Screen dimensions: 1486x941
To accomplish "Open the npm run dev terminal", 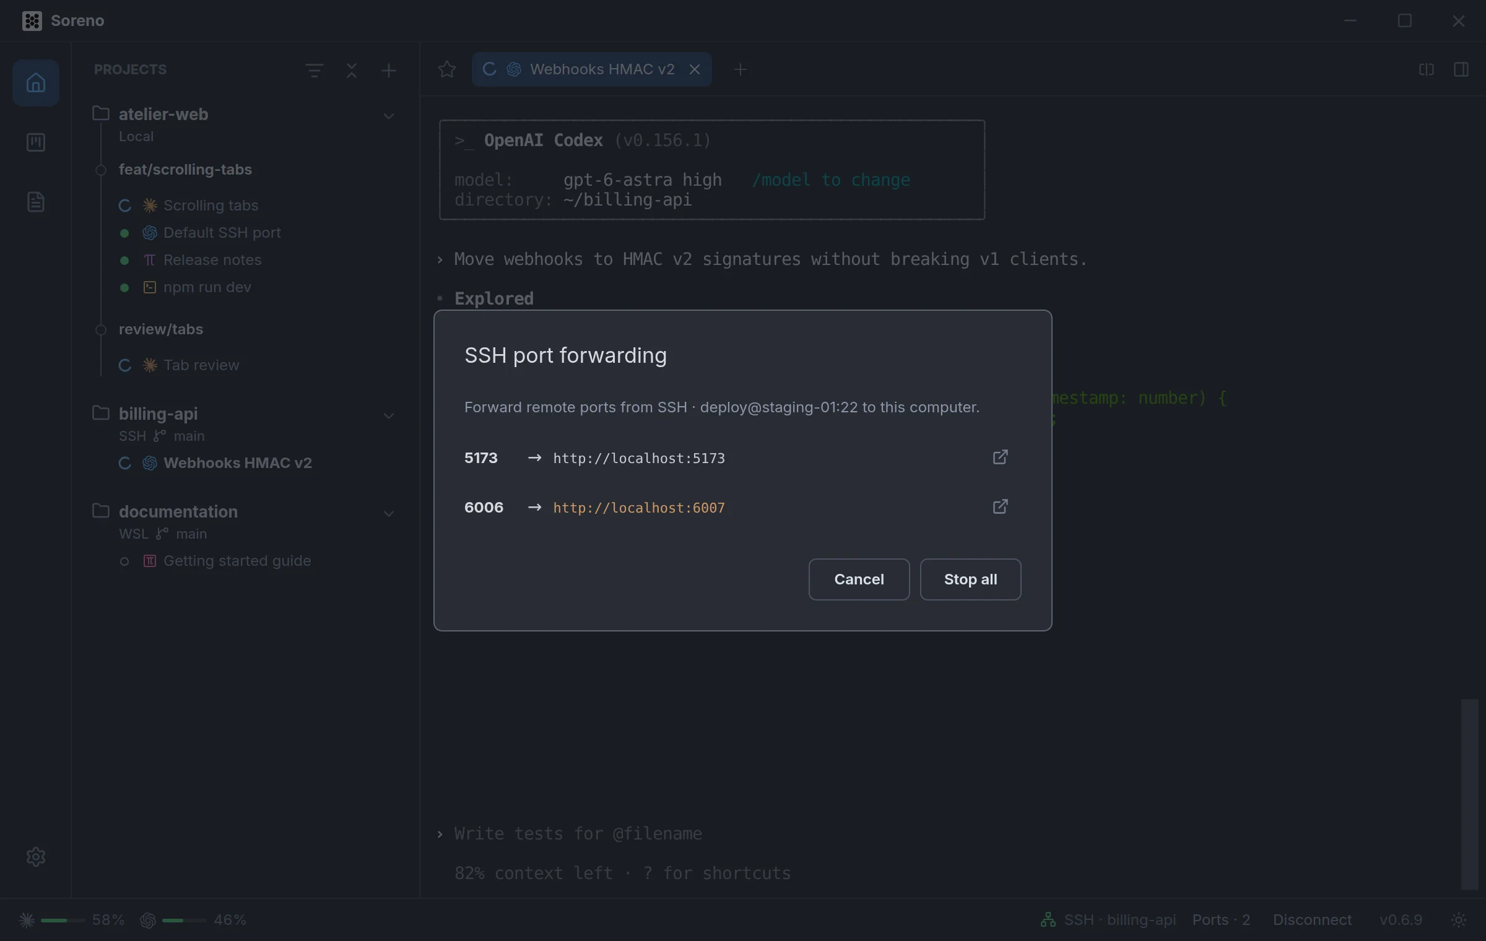I will pyautogui.click(x=207, y=287).
